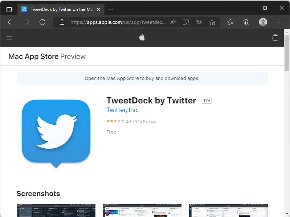
Task: Click the 17+ age rating badge
Action: coord(207,101)
